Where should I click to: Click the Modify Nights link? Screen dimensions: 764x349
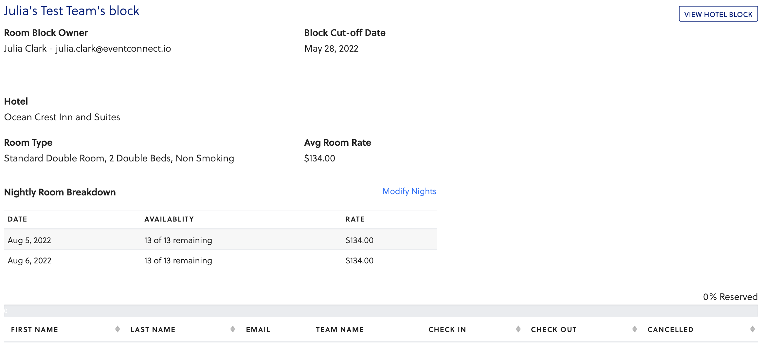[409, 191]
